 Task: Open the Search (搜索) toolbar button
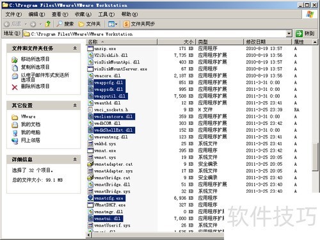65,24
